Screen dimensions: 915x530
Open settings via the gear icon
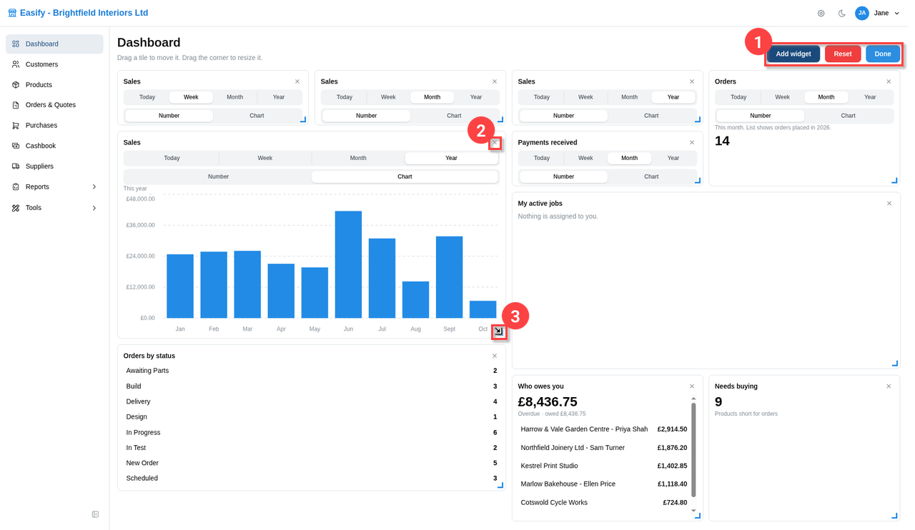[821, 14]
